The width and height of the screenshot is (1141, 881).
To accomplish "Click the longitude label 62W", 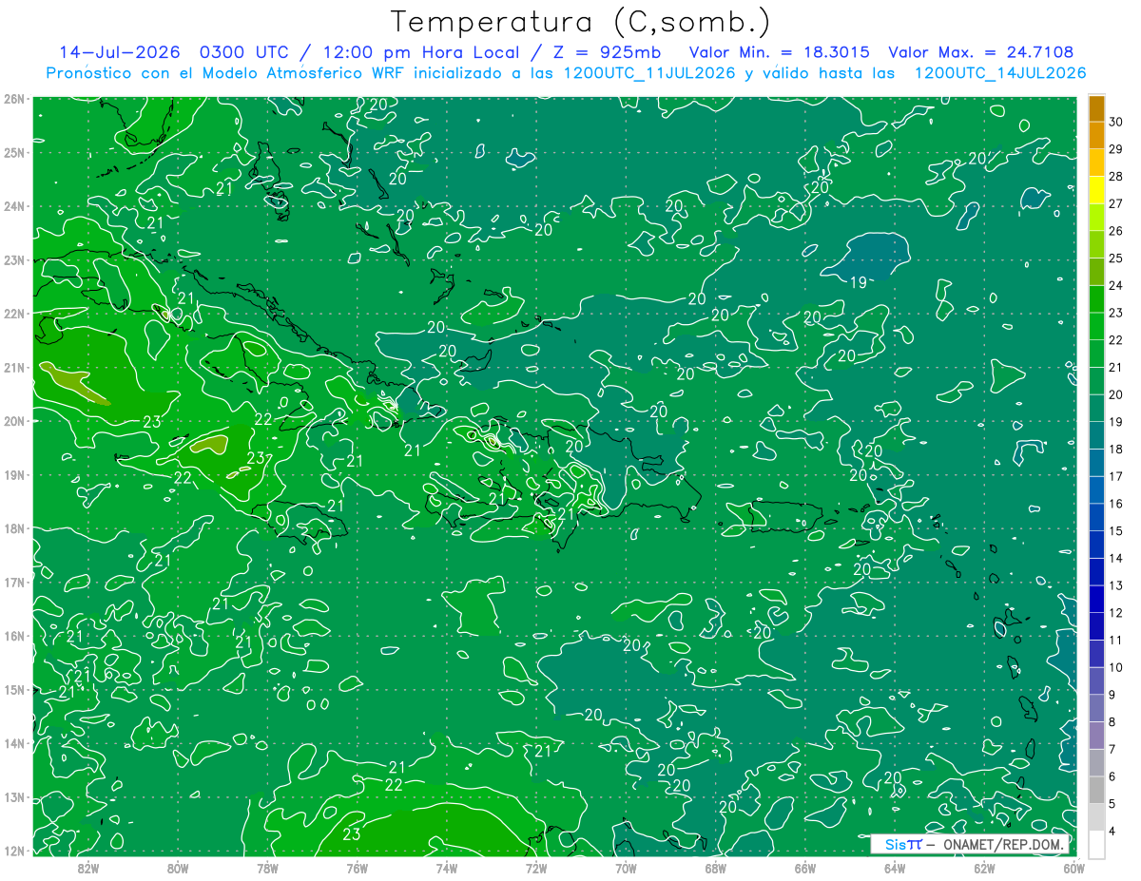I will pyautogui.click(x=984, y=868).
